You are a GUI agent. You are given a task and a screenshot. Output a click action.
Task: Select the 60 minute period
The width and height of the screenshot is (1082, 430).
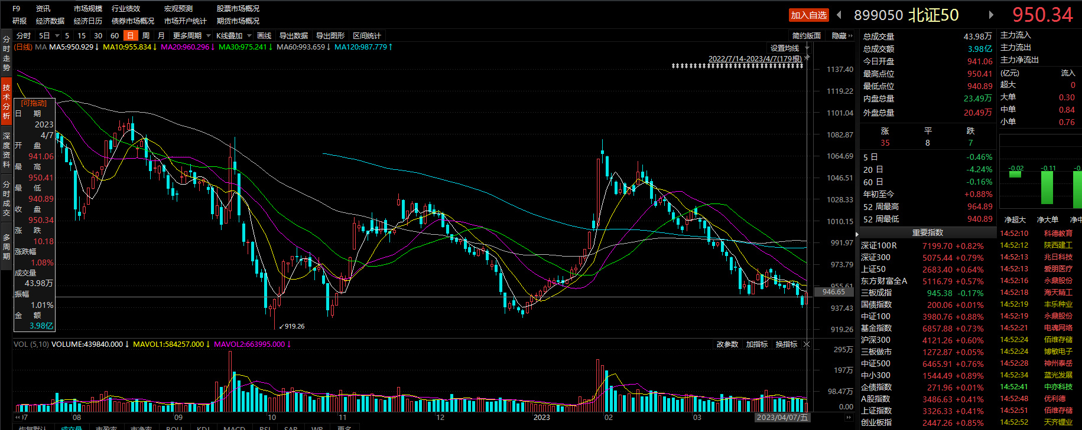115,36
